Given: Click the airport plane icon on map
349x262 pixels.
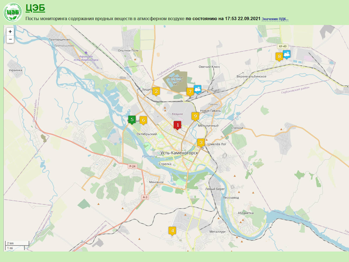Looking at the screenshot, I should point(86,52).
